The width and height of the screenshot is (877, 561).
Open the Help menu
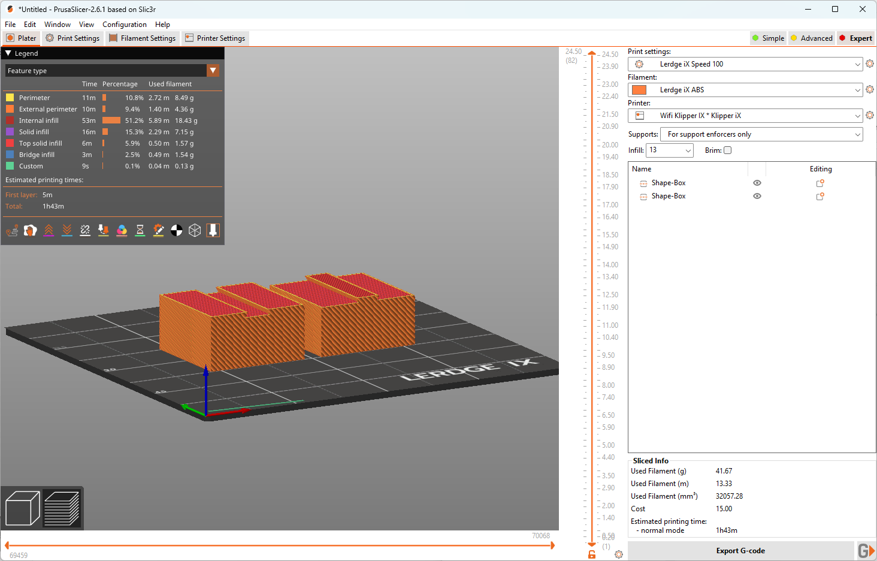(162, 25)
